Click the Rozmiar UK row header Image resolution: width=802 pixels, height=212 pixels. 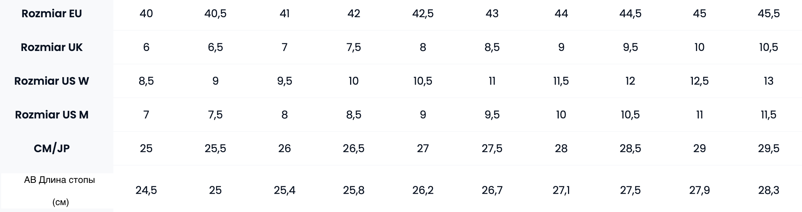coord(51,48)
